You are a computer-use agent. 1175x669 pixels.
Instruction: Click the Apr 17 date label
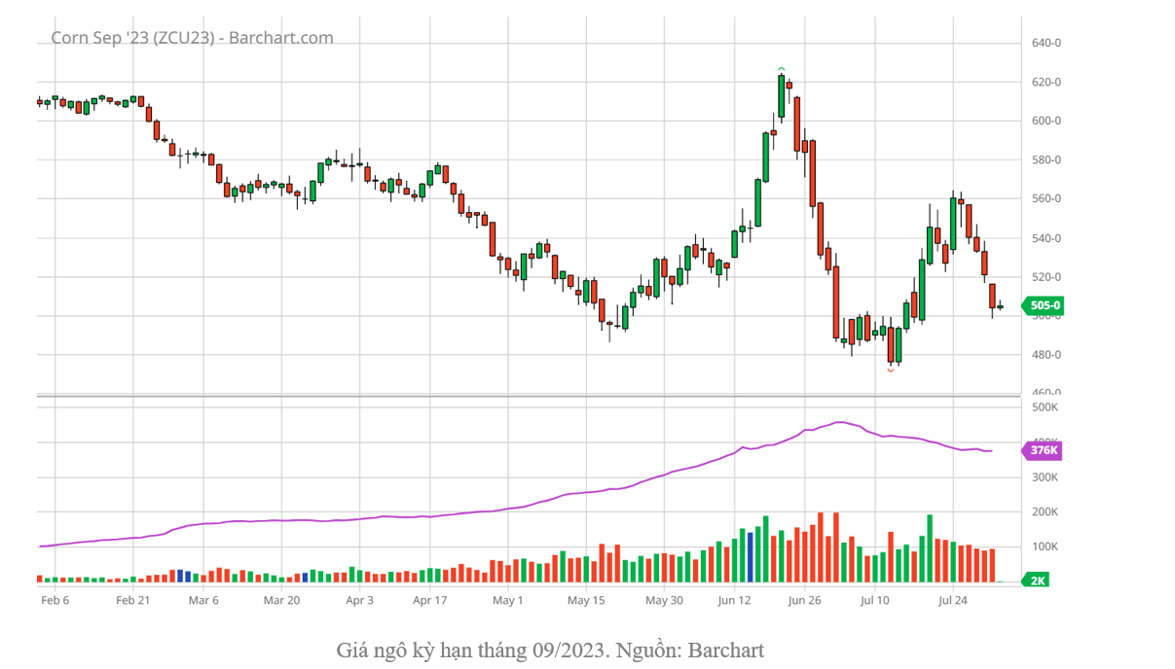pos(429,600)
